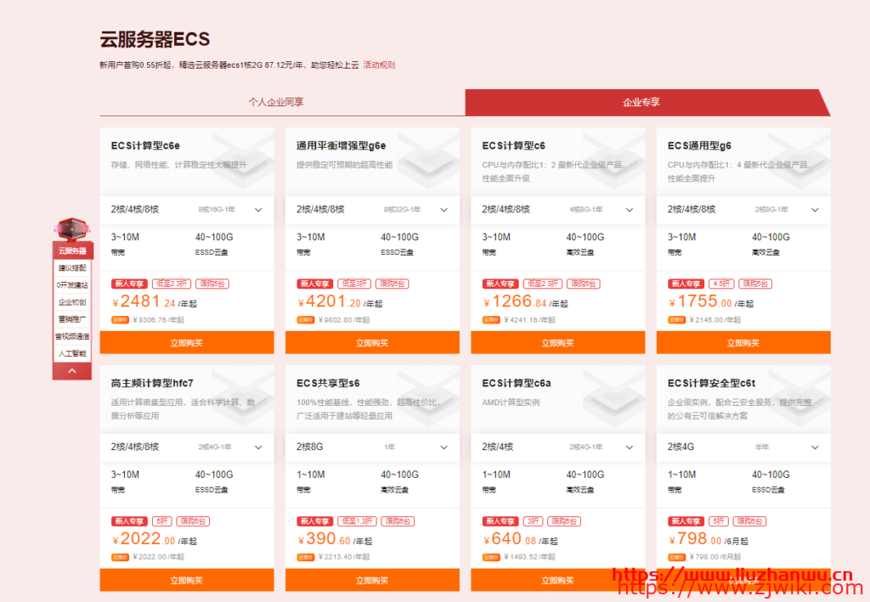Select 云服务器 in the side navigation

73,250
